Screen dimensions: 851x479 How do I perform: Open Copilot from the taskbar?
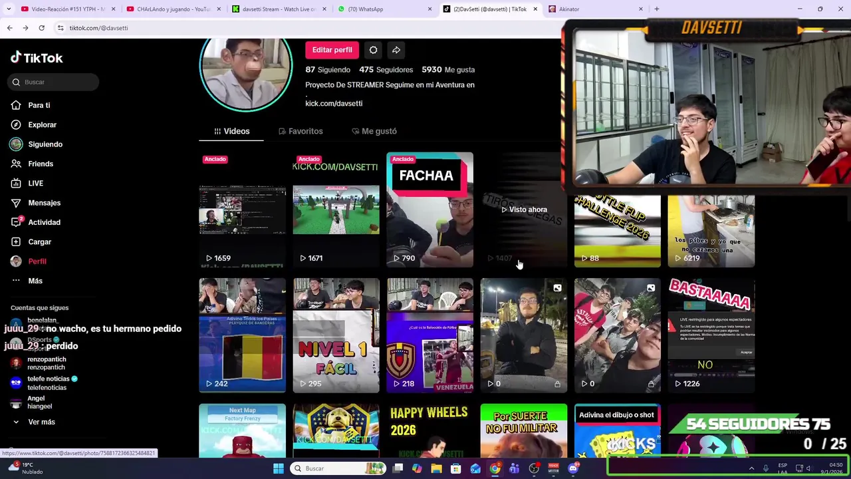click(417, 468)
